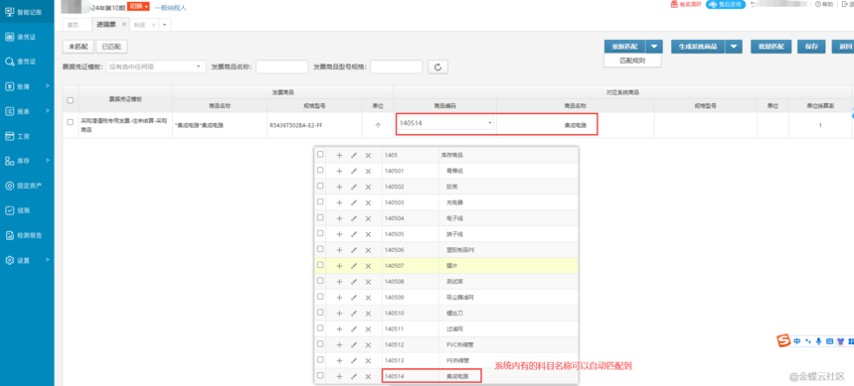
Task: Focus the 发票商品名称 input field
Action: (282, 66)
